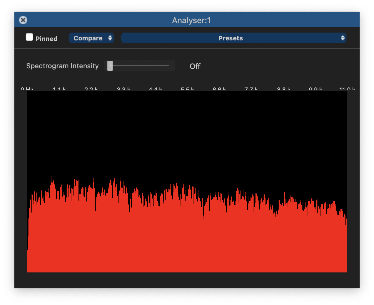Click the red spectrum graph area
This screenshot has height=305, width=374.
click(x=187, y=241)
